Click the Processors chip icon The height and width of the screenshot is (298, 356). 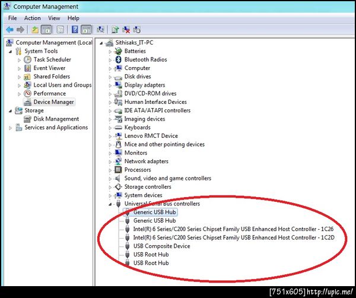click(118, 170)
